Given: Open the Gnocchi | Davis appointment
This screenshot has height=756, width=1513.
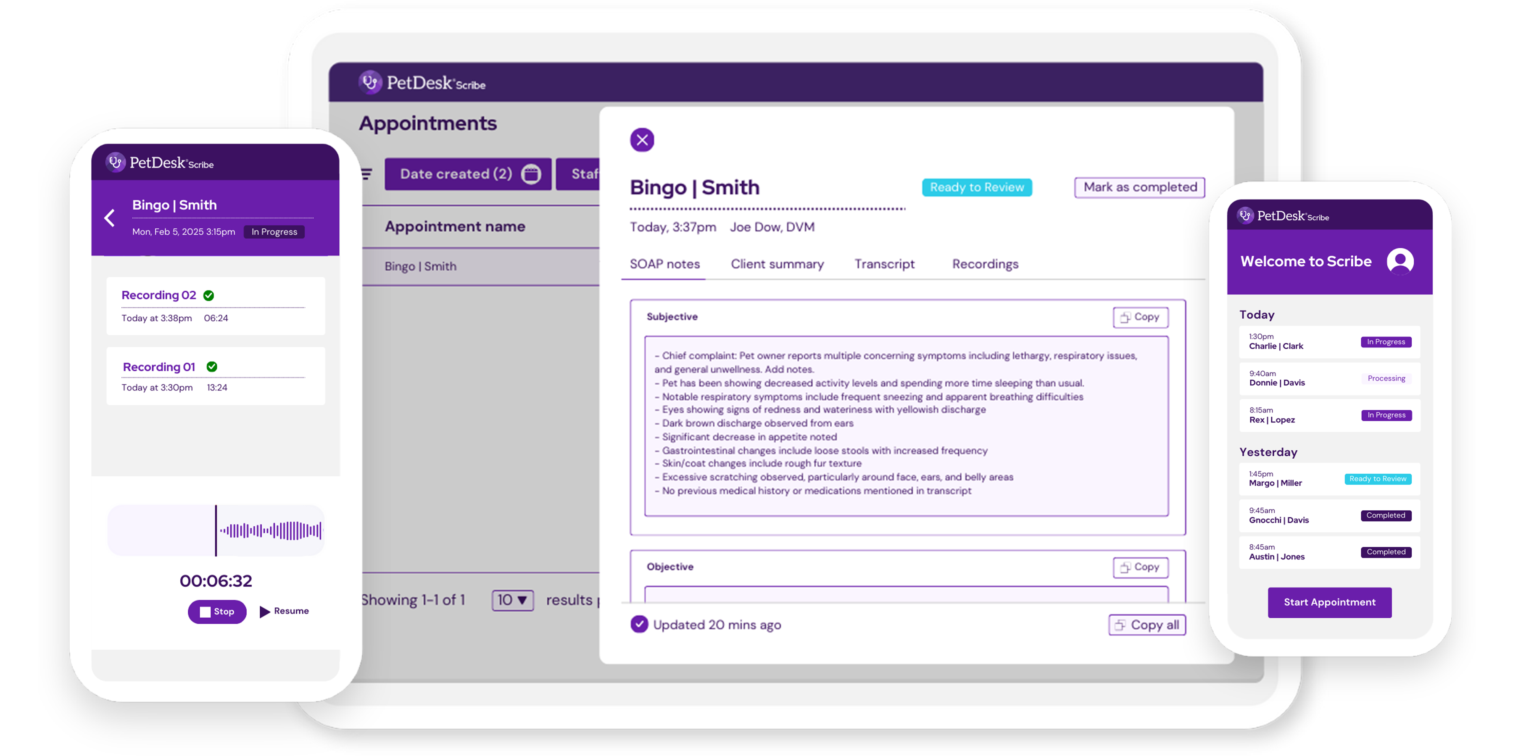Looking at the screenshot, I should (x=1329, y=515).
